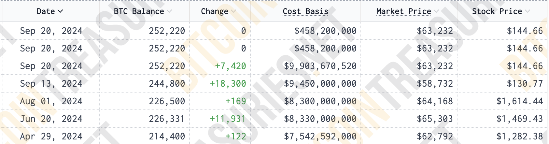549x144 pixels.
Task: Select the Apr 29, 2024 date cell
Action: point(51,137)
